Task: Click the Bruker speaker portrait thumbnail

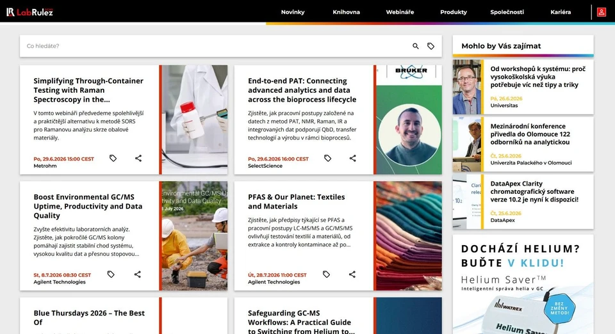Action: [x=409, y=120]
